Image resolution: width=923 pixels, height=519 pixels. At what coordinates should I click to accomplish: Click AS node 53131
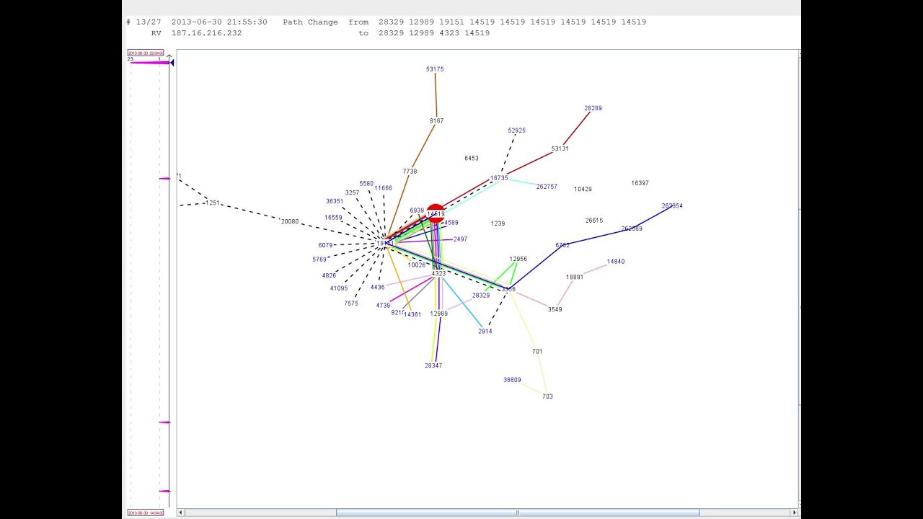tap(560, 148)
